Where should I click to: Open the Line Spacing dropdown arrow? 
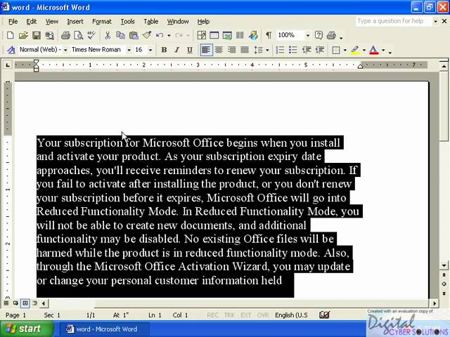coord(267,50)
